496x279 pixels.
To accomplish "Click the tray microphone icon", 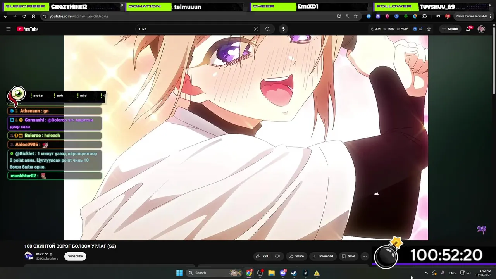I will (x=443, y=273).
